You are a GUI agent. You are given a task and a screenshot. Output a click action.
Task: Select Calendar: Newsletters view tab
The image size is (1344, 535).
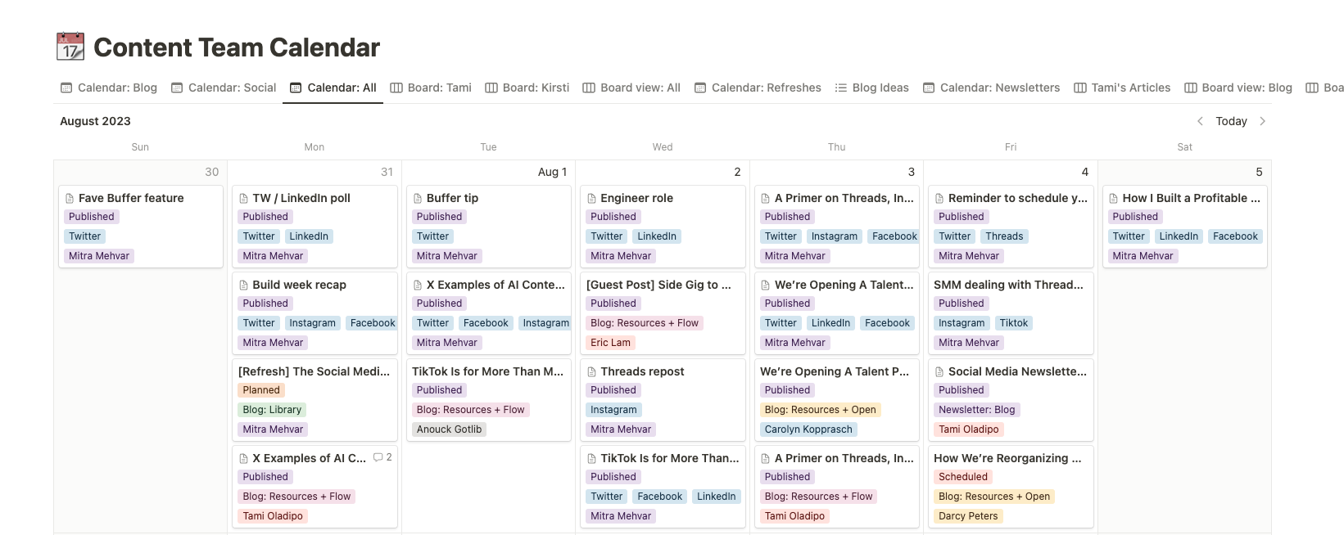(x=991, y=88)
